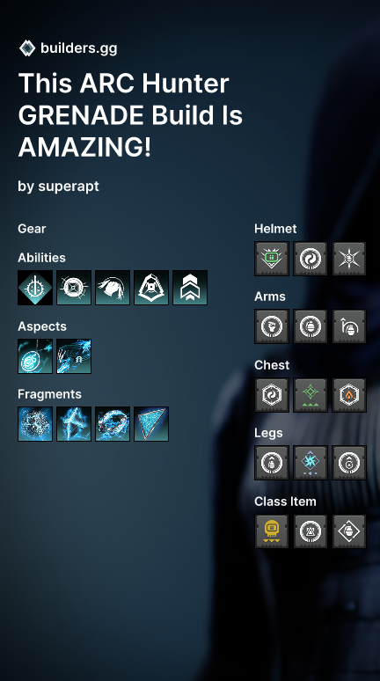Select the orange flame Chest mod
This screenshot has height=681, width=380.
349,395
